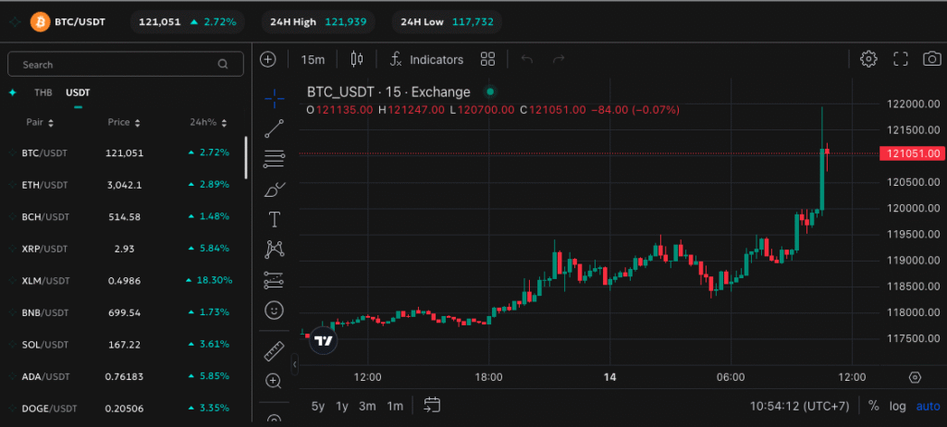Screen dimensions: 947x427
Task: Toggle log scale mode
Action: point(897,406)
